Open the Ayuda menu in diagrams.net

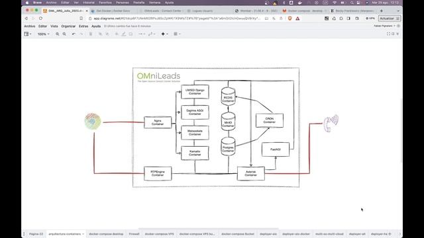pyautogui.click(x=96, y=26)
